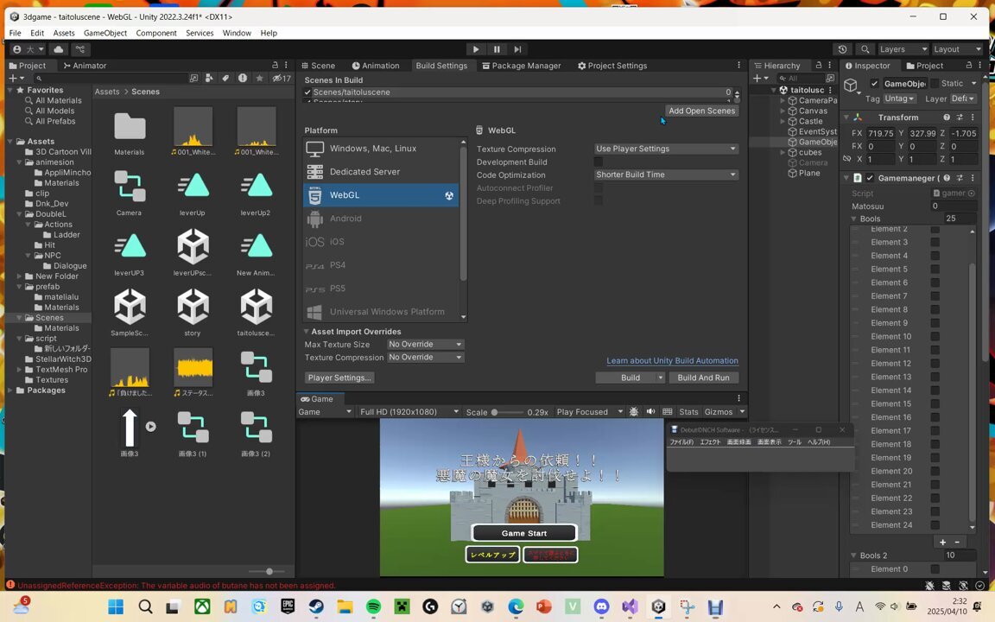Click the GameObject cube icon in Inspector
This screenshot has width=995, height=622.
point(851,85)
